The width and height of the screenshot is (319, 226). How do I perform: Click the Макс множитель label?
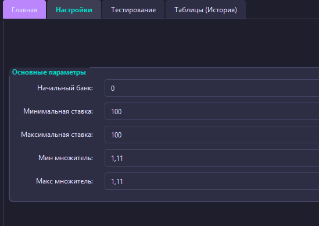[x=64, y=181]
